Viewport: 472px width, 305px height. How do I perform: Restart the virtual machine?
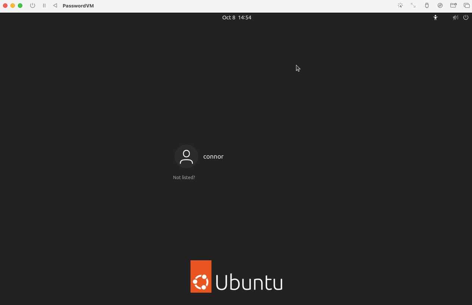coord(55,6)
